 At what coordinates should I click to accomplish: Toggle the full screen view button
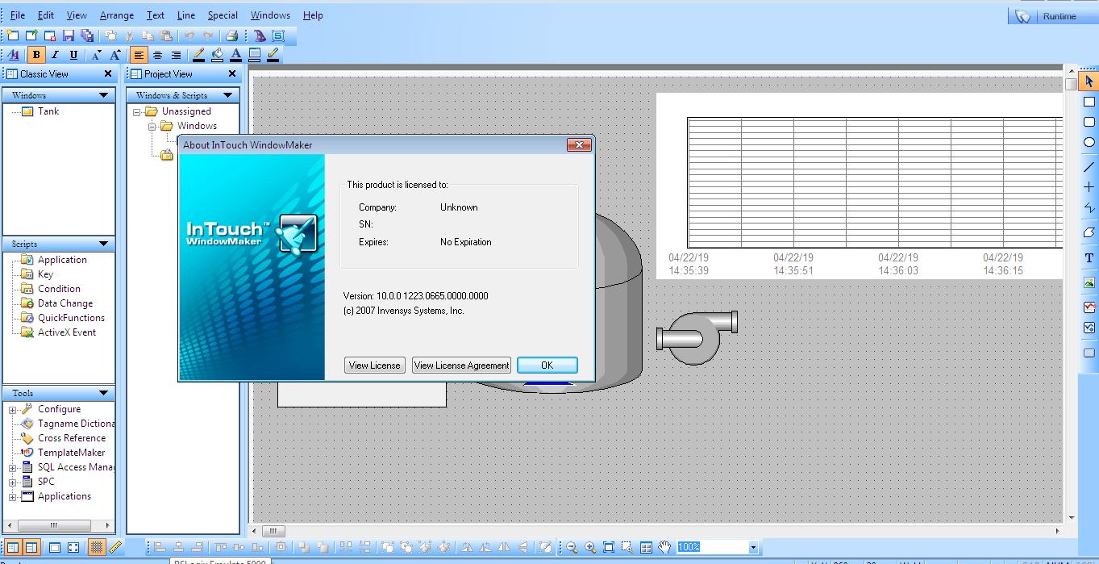73,547
